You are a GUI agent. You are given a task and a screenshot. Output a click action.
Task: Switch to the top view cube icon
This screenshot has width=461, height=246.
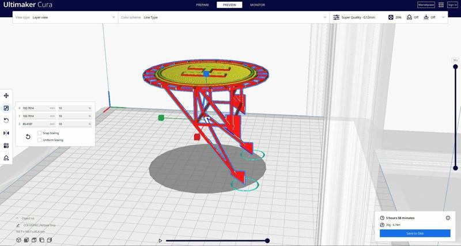[34, 240]
